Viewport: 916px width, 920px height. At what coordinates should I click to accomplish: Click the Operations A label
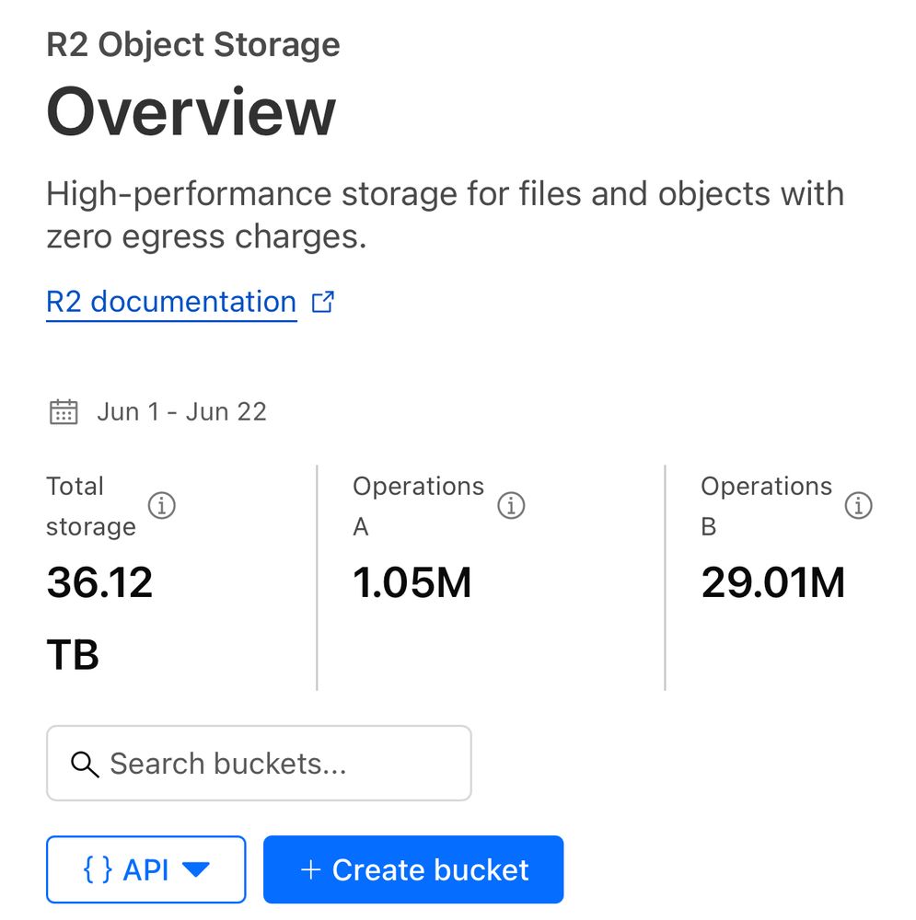pyautogui.click(x=418, y=506)
